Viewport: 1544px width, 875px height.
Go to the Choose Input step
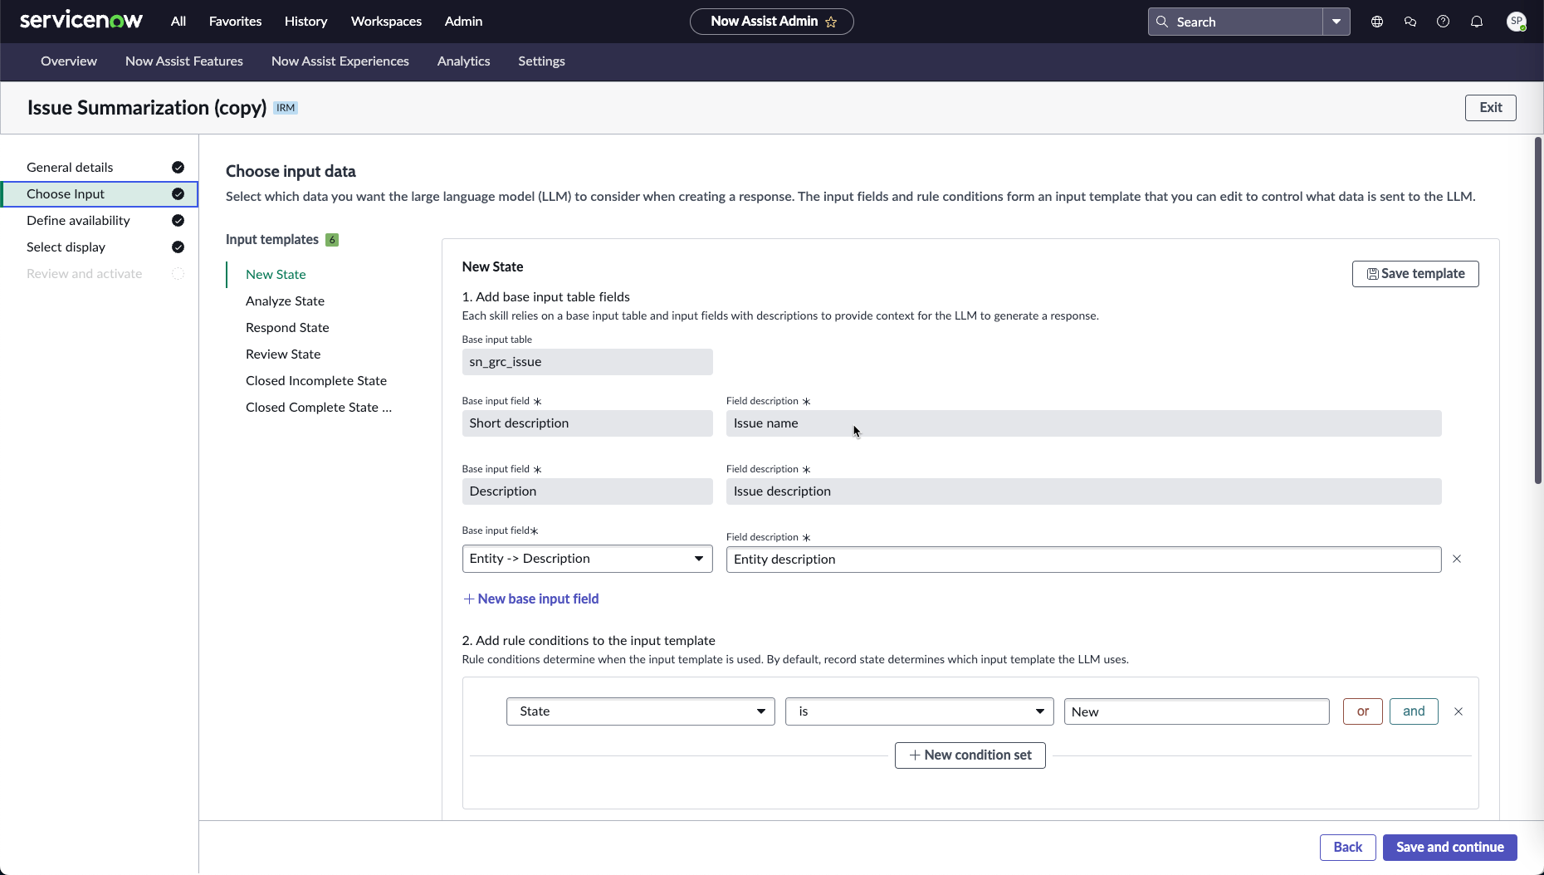(x=100, y=194)
